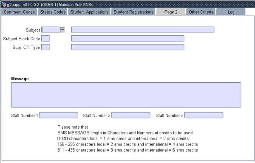Open the Subject lookup list button
This screenshot has width=255, height=163.
[x=62, y=30]
